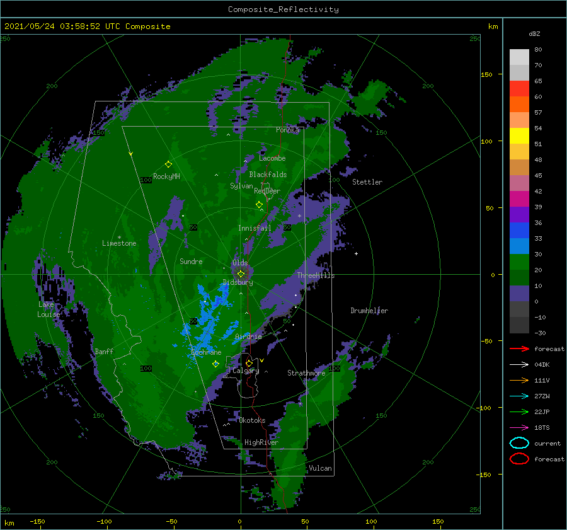Click the ThreeHills city label
This screenshot has height=530, width=567.
coord(316,275)
